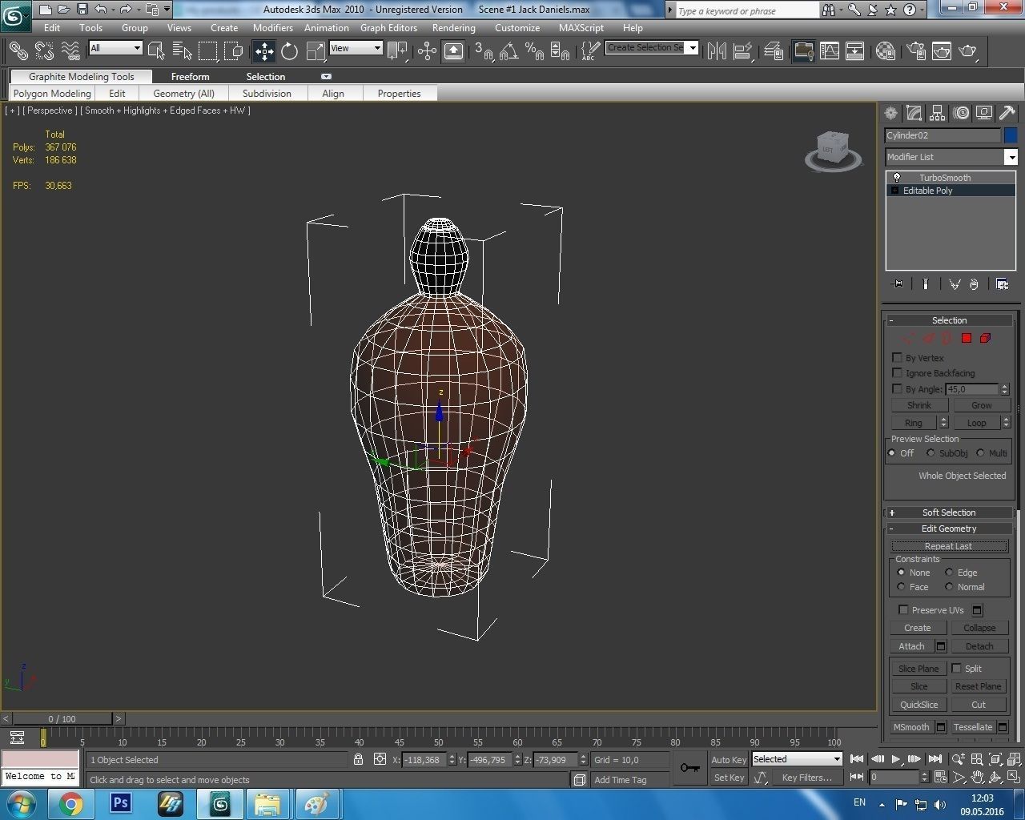Switch to Hierarchy panel tab
The width and height of the screenshot is (1025, 820).
[937, 113]
